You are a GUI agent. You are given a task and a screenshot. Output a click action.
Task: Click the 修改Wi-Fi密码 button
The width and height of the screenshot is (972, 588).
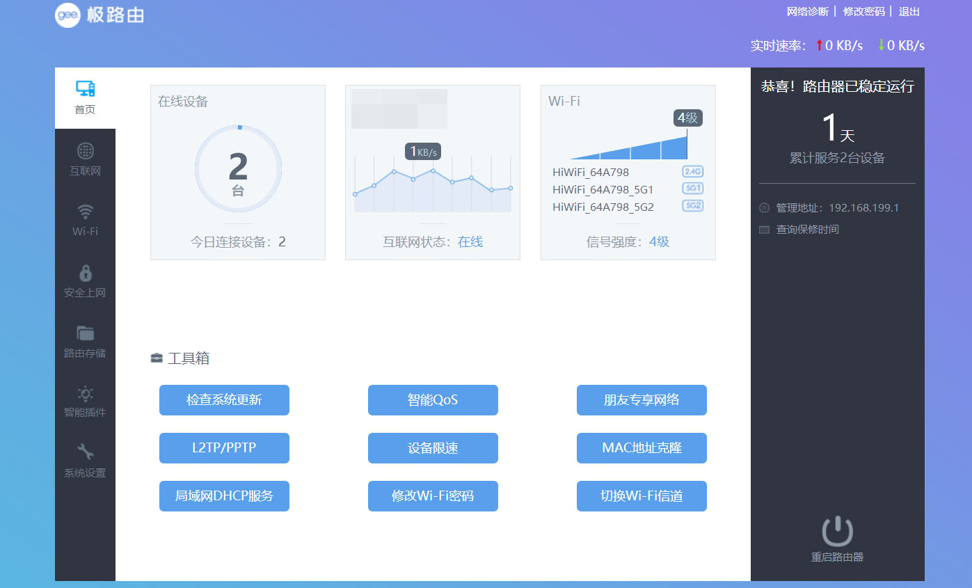(x=433, y=496)
